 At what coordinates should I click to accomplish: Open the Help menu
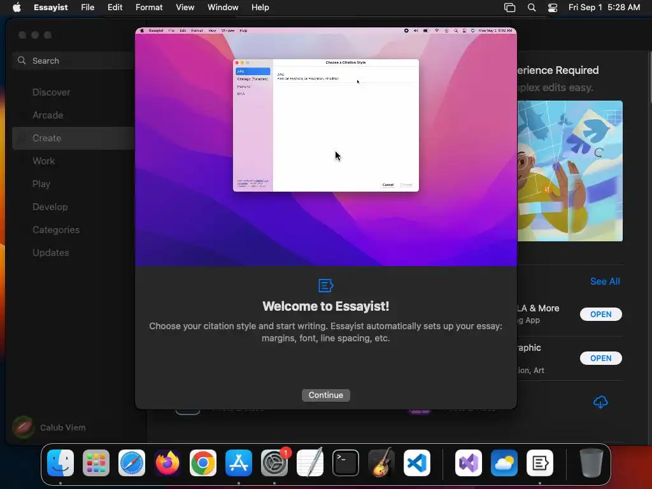point(260,8)
